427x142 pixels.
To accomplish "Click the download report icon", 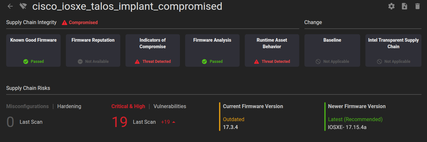I will point(405,6).
